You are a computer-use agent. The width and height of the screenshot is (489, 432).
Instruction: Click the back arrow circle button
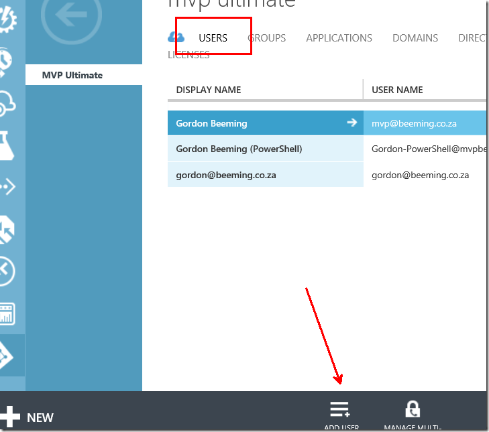[71, 15]
